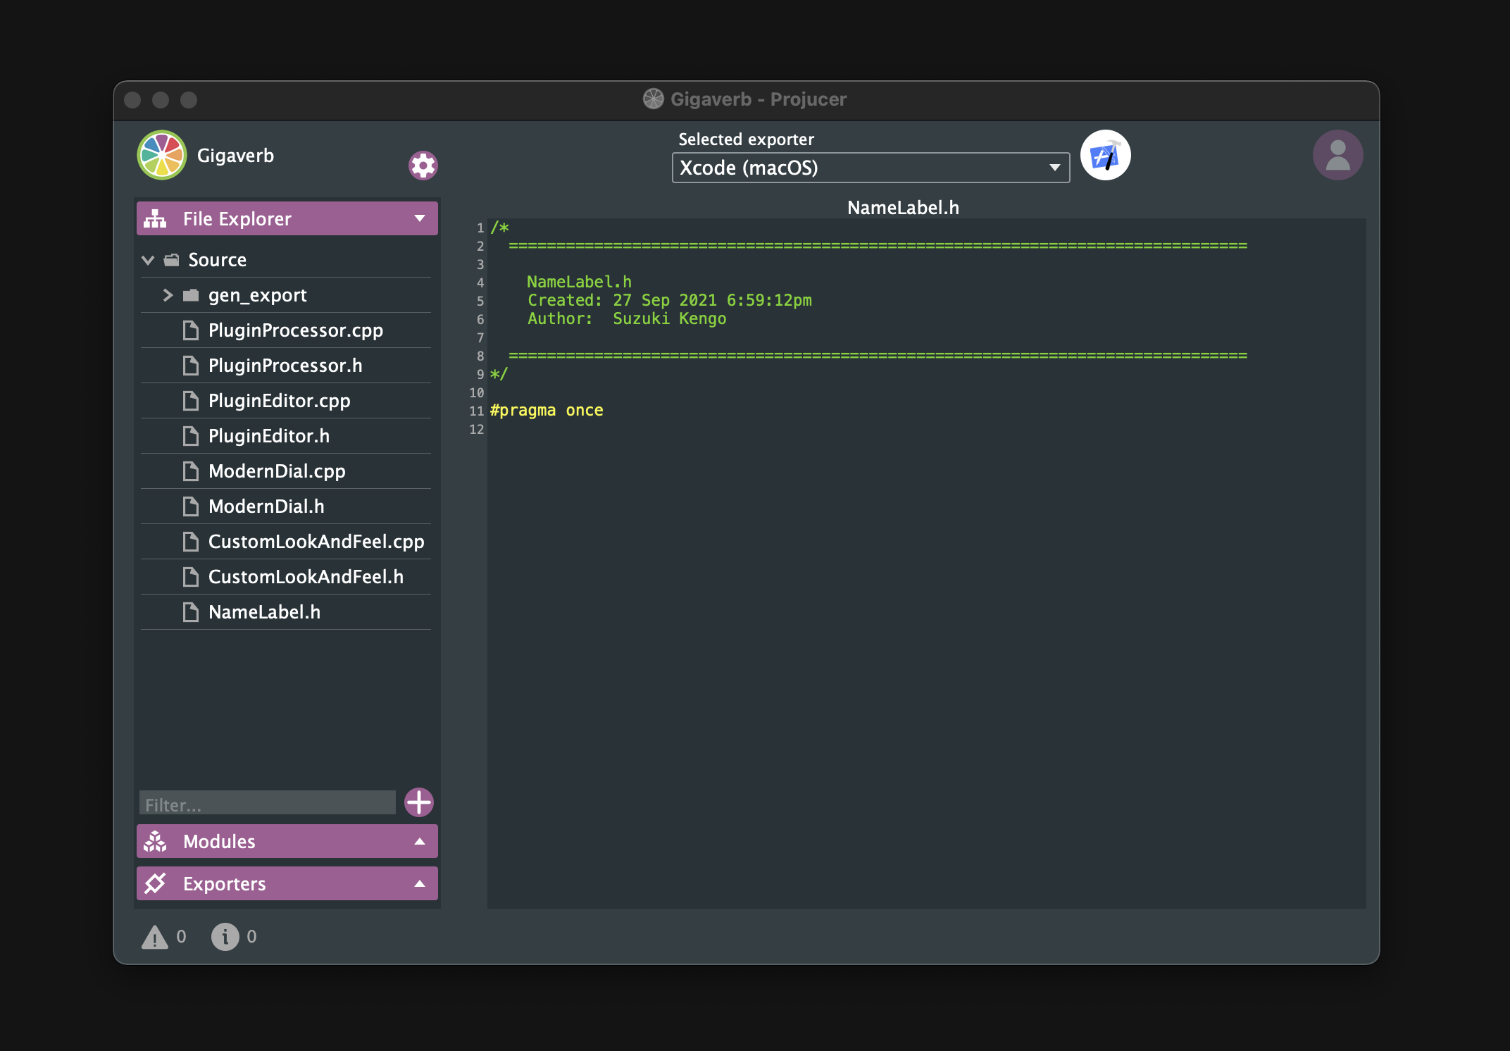Click the exporter dropdown arrow
Screen dimensions: 1510x1051
[1054, 168]
